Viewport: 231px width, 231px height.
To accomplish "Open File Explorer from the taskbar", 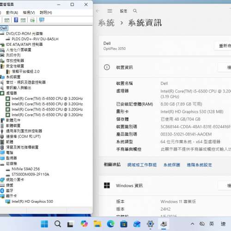I will (97, 224).
